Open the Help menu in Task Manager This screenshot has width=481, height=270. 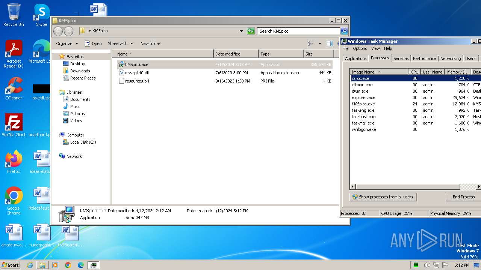(388, 48)
